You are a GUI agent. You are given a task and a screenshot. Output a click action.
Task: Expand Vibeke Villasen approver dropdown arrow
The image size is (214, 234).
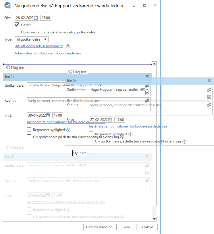pos(101,85)
